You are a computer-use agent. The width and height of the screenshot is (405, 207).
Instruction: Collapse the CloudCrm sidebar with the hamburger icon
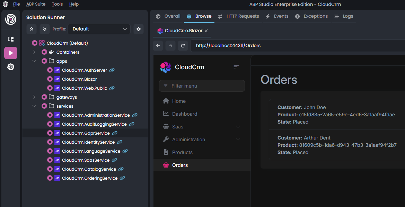(236, 66)
